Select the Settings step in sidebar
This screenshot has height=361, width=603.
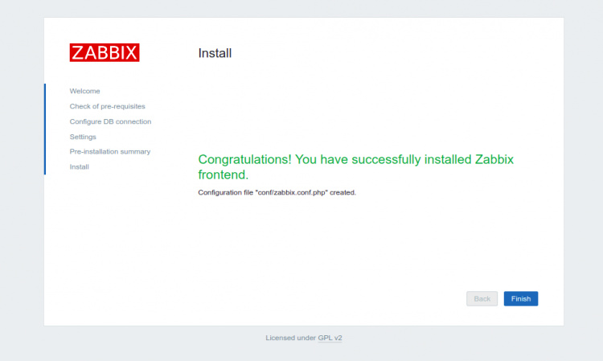[x=83, y=137]
